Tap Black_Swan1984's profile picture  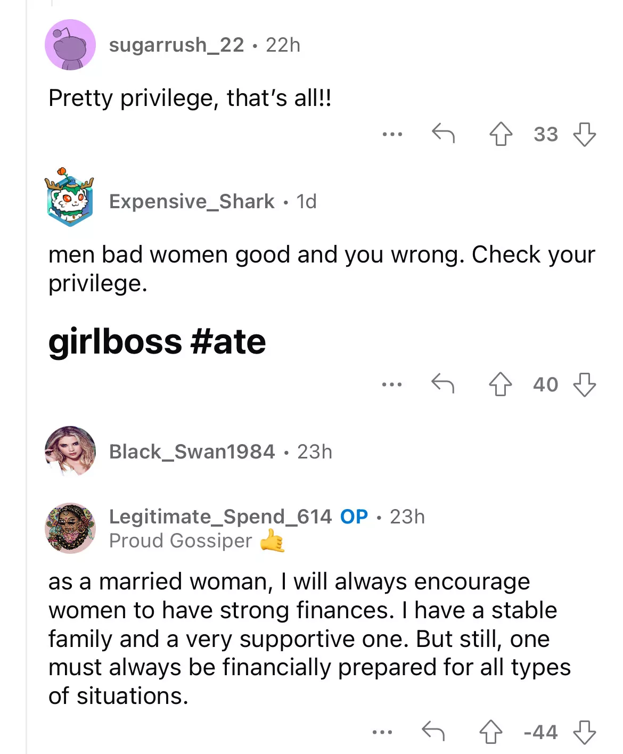70,450
